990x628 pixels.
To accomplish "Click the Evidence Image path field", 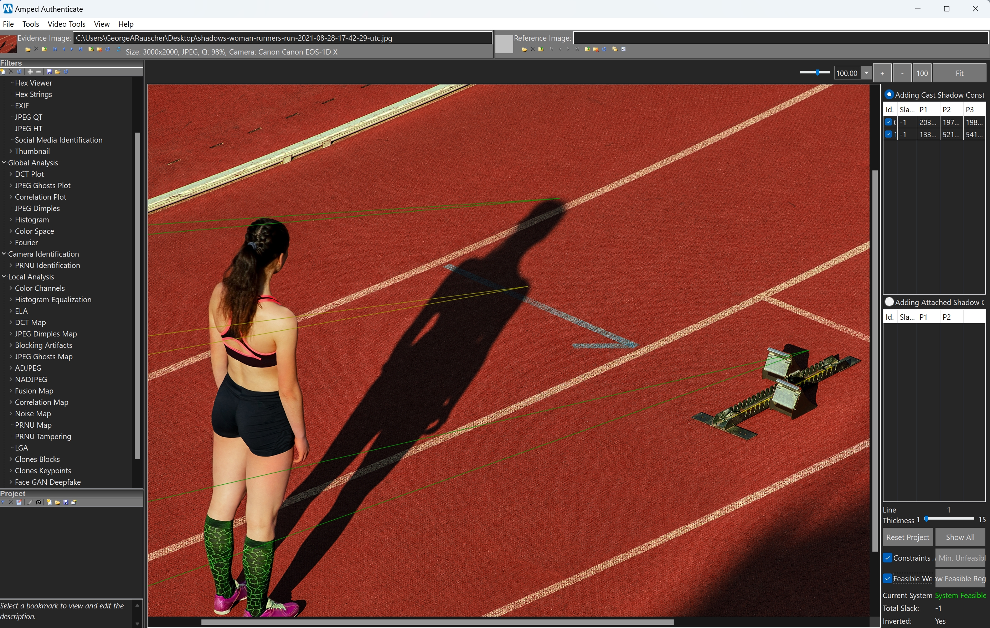I will (x=282, y=38).
